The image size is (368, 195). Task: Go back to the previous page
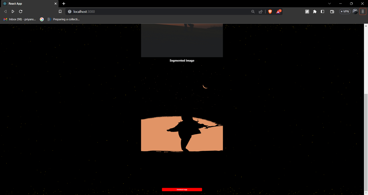click(x=5, y=11)
